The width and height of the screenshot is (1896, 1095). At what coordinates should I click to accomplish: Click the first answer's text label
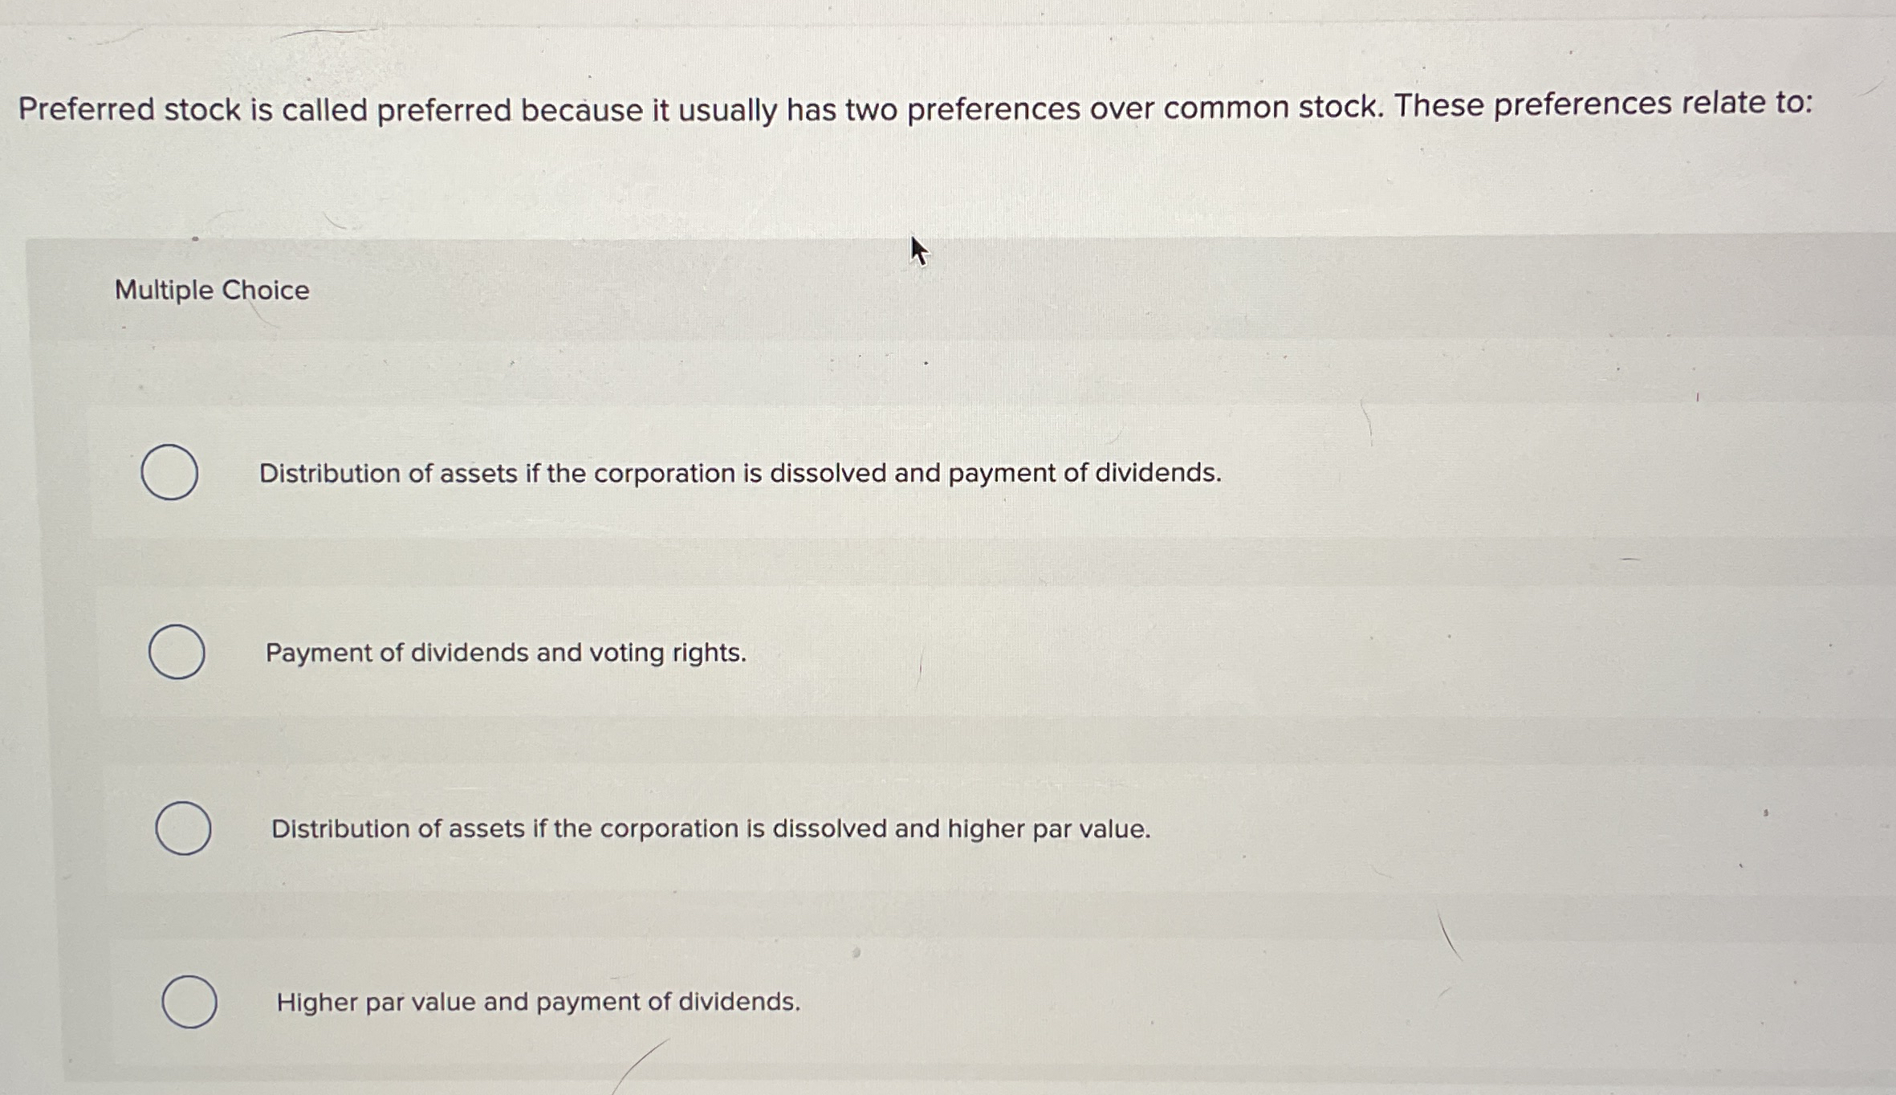pos(738,474)
